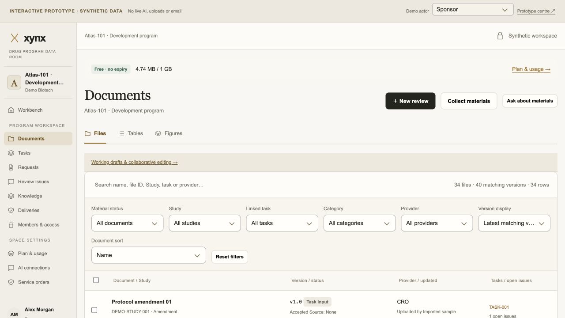Click the Plan & usage sidebar icon
This screenshot has height=318, width=565.
click(x=11, y=254)
